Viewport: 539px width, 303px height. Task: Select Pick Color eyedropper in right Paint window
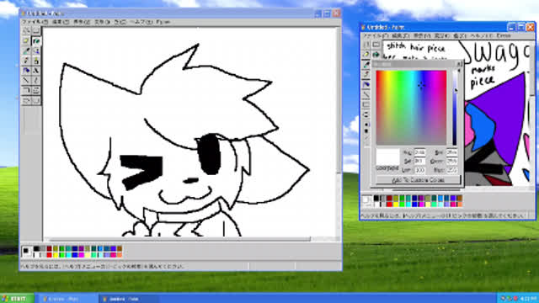coord(366,65)
